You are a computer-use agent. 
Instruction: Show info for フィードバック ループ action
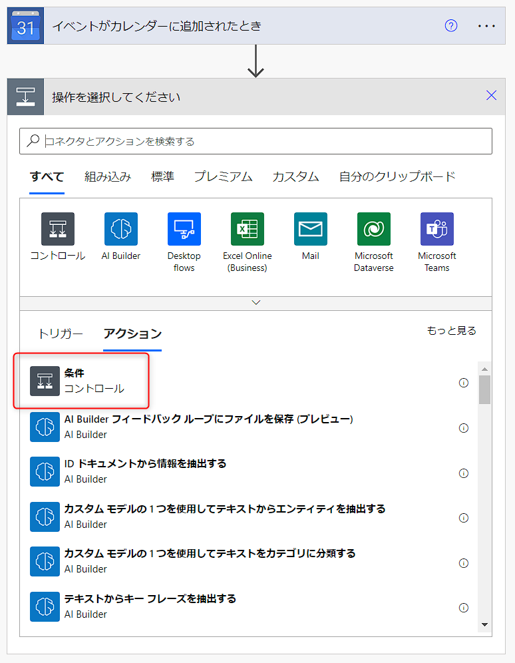pyautogui.click(x=464, y=428)
